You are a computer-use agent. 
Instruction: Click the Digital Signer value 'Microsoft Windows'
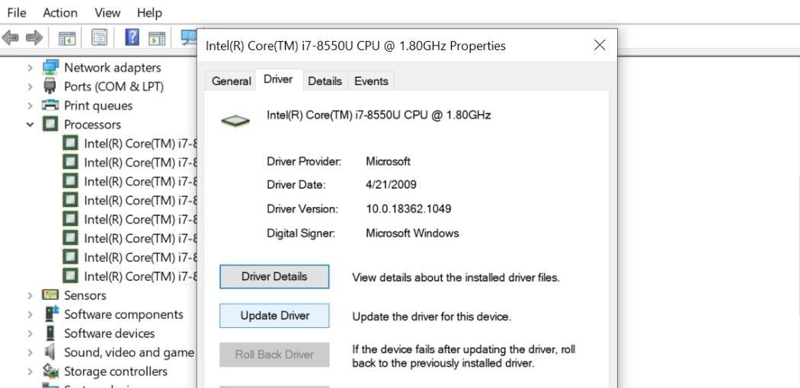(412, 234)
